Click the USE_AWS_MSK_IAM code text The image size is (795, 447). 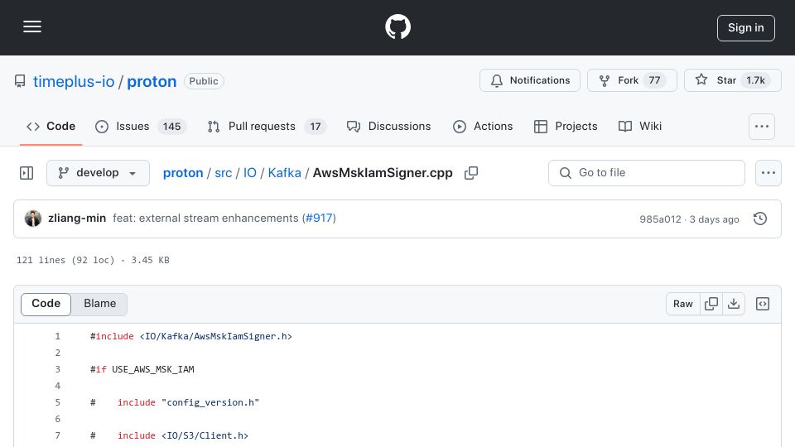[x=152, y=369]
